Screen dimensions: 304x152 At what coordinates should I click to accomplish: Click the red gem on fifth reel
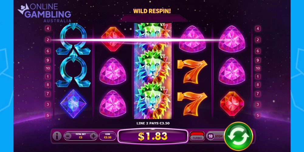coord(232,104)
